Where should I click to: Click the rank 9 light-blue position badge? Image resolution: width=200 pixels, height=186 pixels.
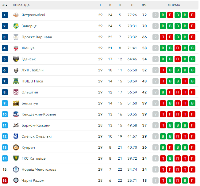(5, 103)
